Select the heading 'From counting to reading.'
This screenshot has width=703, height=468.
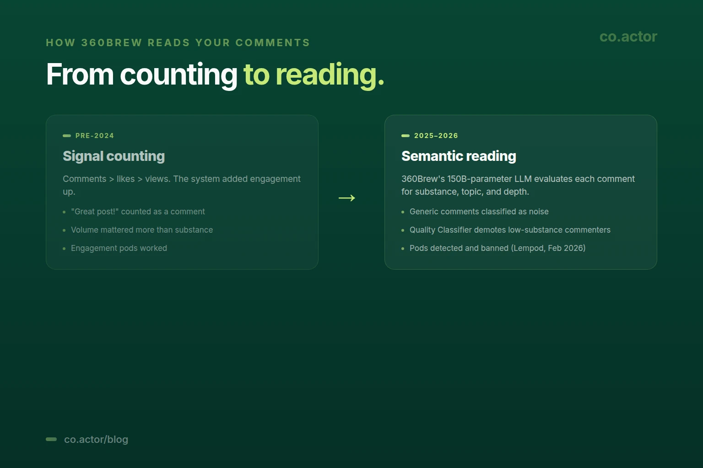tap(215, 74)
